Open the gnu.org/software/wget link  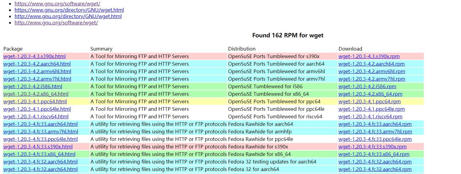[57, 4]
